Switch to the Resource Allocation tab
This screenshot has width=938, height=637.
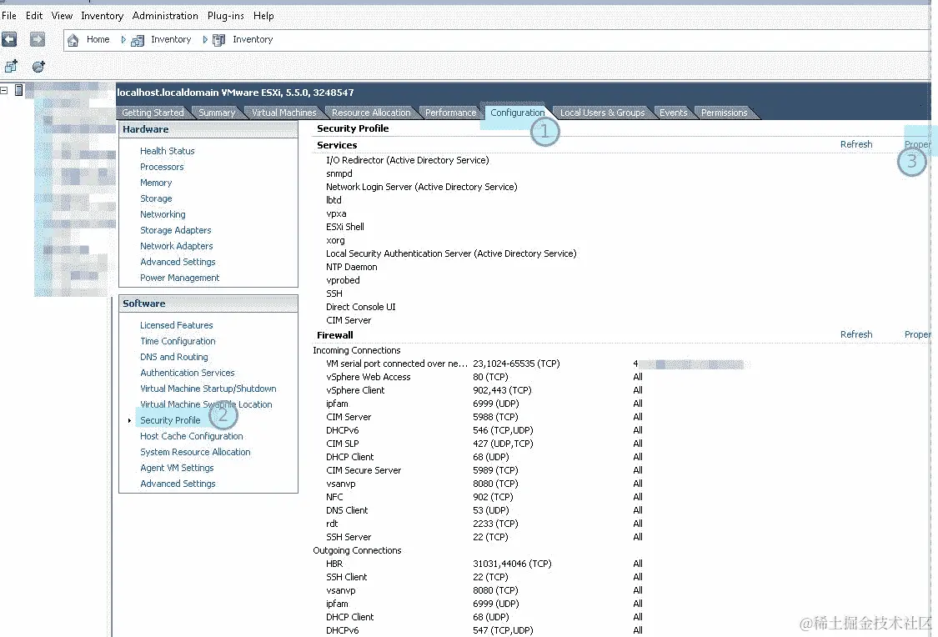click(371, 113)
